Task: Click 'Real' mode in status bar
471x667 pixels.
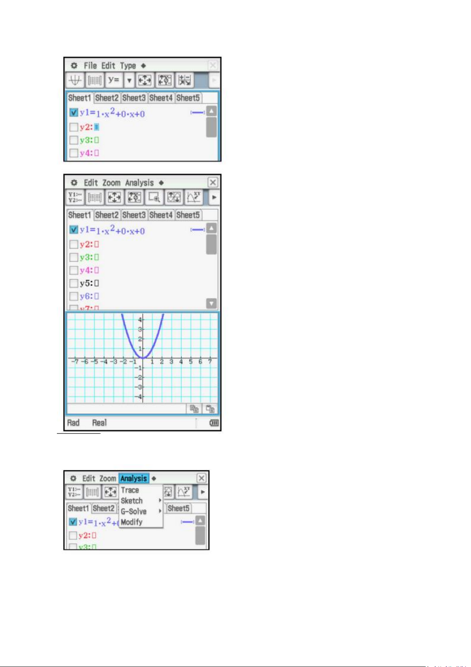Action: (x=100, y=423)
